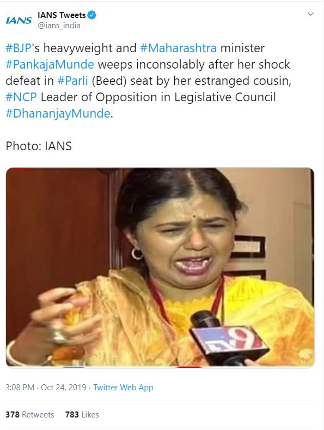
Task: View the 783 Likes list
Action: click(82, 414)
